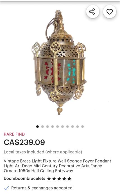Jump to seventh image dot
This screenshot has height=194, width=120.
click(x=67, y=127)
